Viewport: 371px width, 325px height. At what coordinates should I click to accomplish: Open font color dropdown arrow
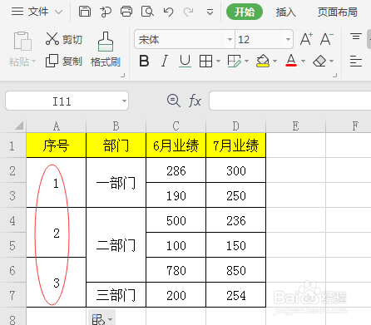pyautogui.click(x=303, y=61)
